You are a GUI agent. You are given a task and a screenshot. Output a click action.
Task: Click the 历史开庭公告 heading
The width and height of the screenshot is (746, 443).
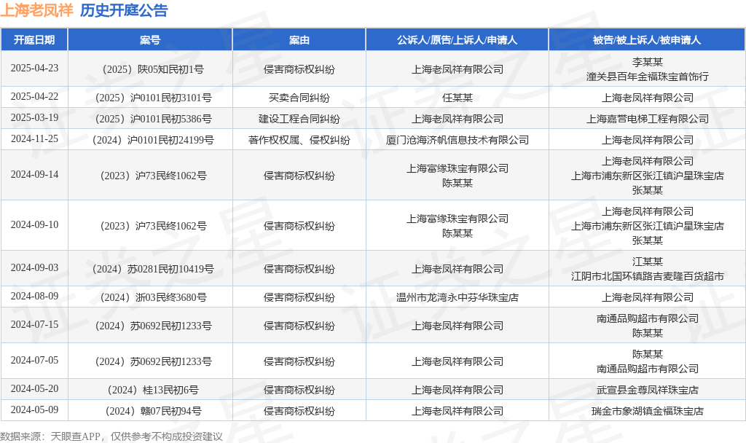(x=124, y=10)
